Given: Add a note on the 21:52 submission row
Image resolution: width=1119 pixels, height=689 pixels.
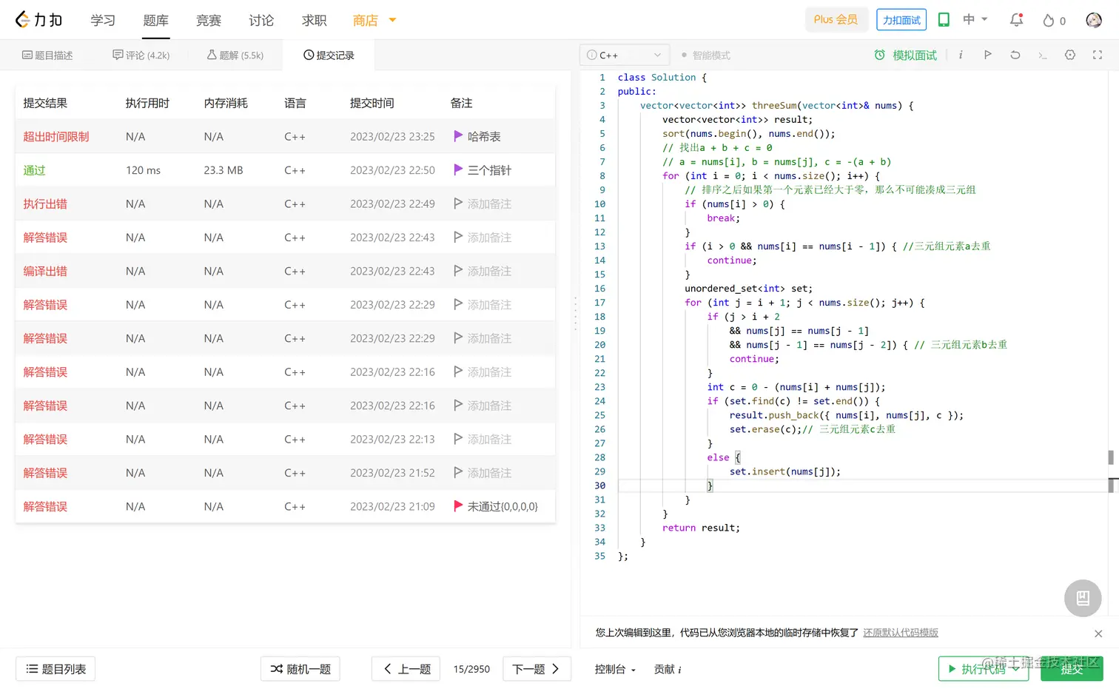Looking at the screenshot, I should point(483,473).
